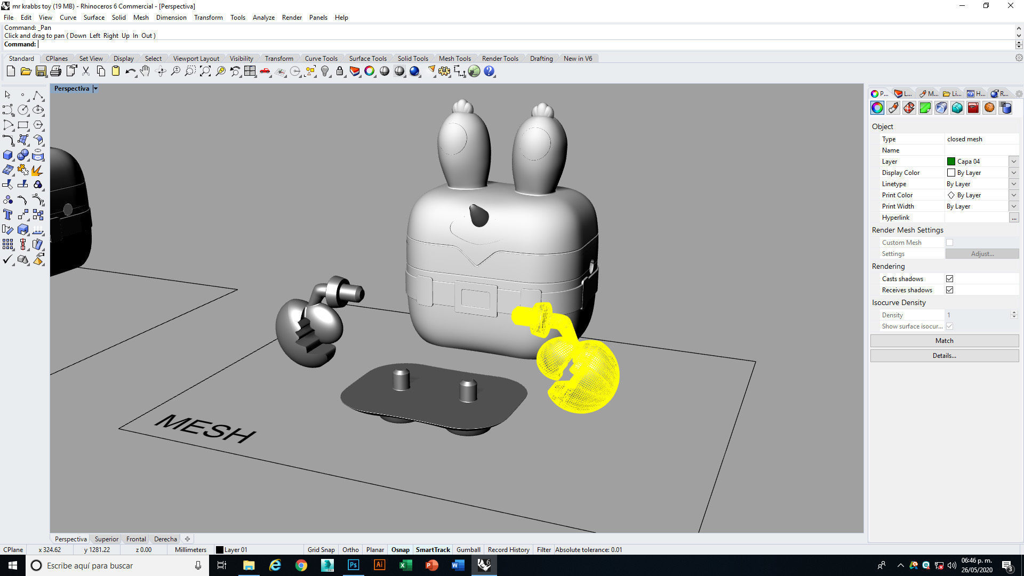
Task: Click the Explode icon in left sidebar
Action: 38,170
